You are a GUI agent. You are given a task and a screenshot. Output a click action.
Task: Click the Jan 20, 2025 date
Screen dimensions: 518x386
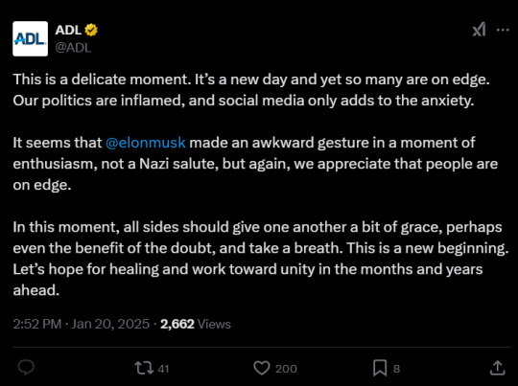click(110, 324)
